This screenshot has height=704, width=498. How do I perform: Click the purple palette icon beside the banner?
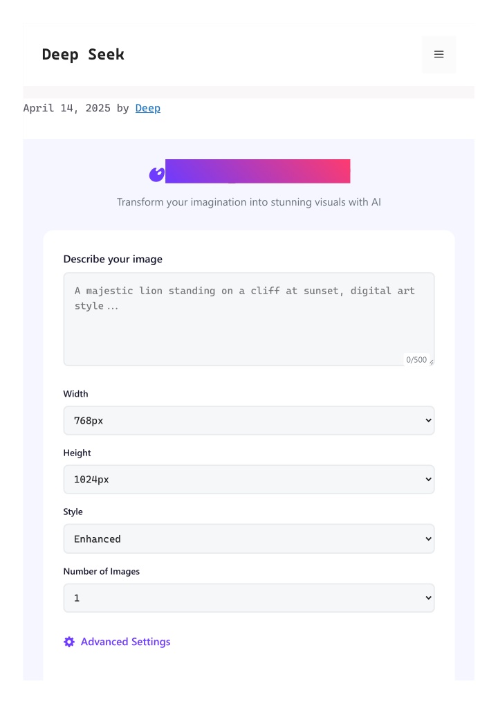[156, 174]
